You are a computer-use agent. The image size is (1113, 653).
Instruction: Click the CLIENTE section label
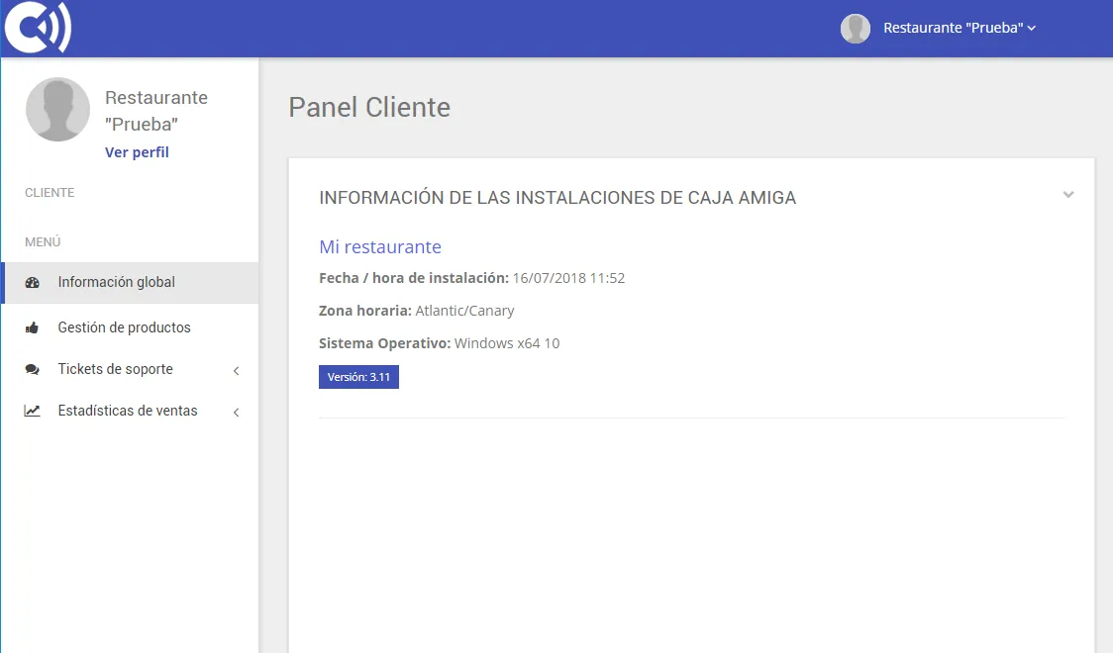tap(50, 193)
